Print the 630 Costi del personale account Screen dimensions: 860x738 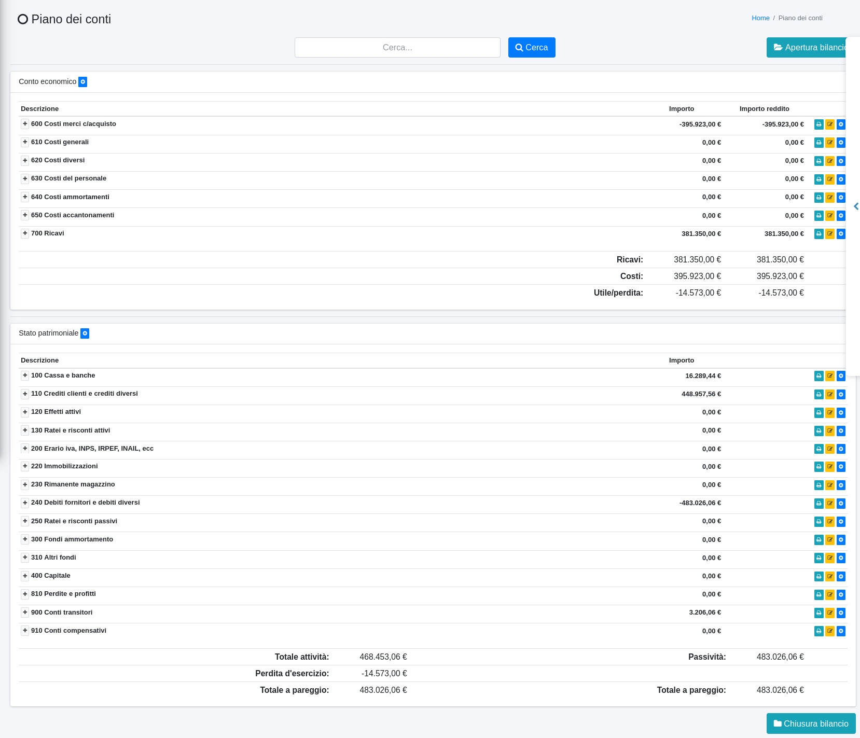point(819,179)
